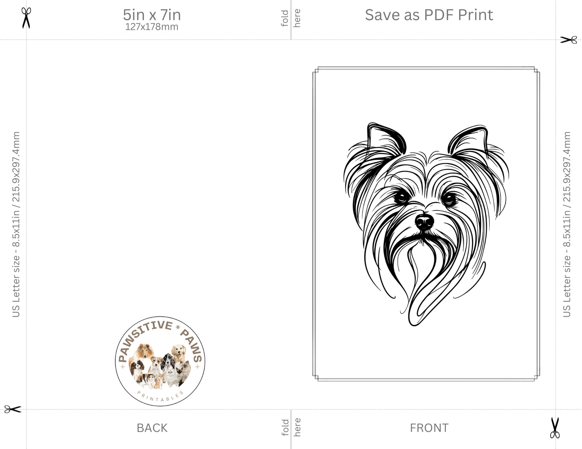Click the bottom 'fold here' marker

pyautogui.click(x=291, y=427)
